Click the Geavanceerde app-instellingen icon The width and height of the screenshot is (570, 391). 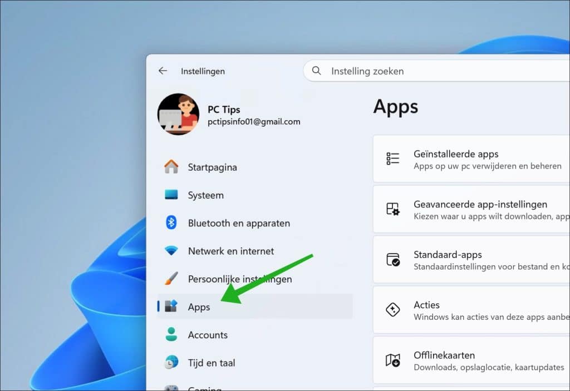(x=393, y=209)
